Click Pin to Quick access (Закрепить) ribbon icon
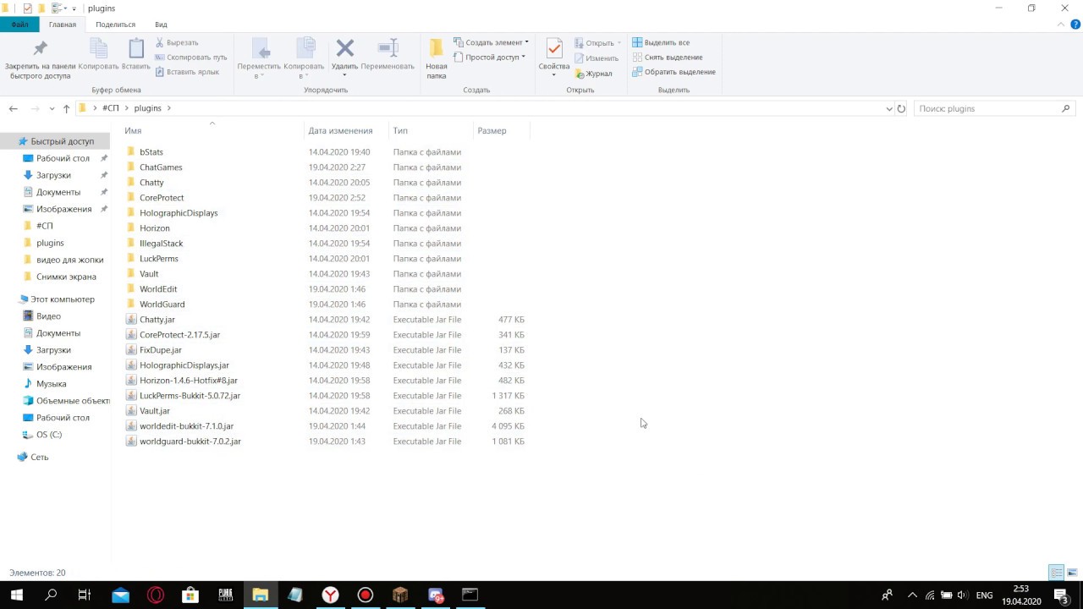This screenshot has width=1083, height=609. click(40, 58)
